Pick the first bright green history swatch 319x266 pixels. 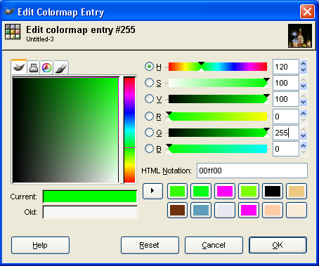pyautogui.click(x=177, y=191)
